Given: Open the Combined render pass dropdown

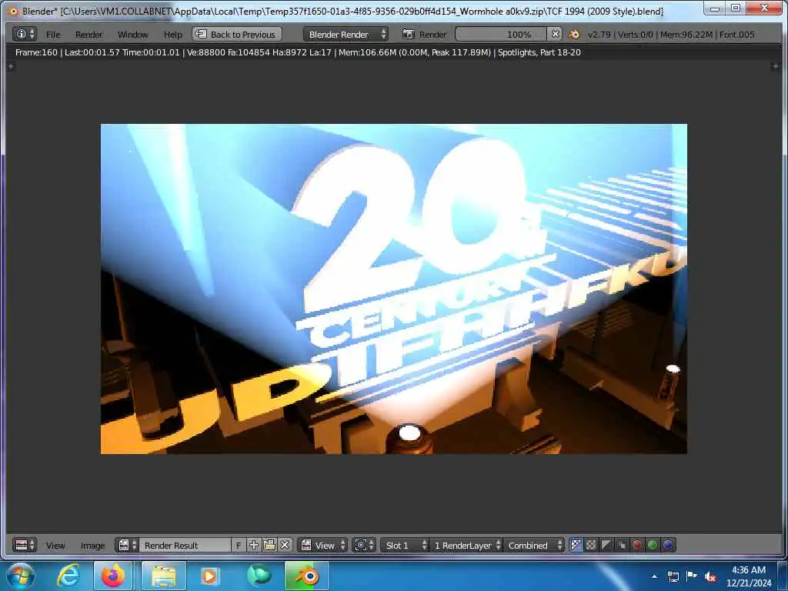Looking at the screenshot, I should coord(534,546).
